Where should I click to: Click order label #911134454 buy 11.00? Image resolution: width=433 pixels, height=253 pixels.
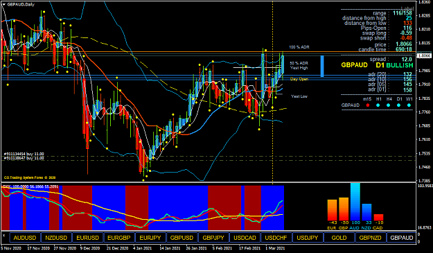tap(24, 154)
